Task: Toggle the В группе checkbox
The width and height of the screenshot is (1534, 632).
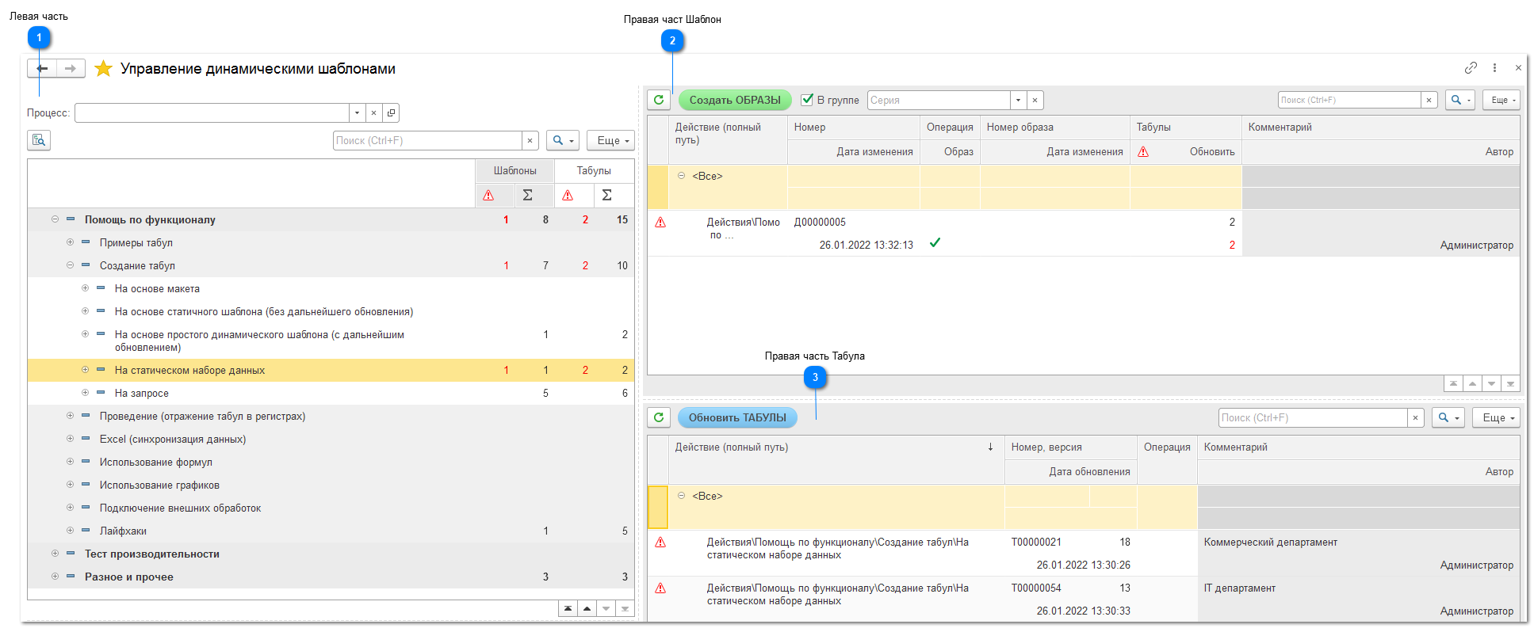Action: pyautogui.click(x=807, y=100)
